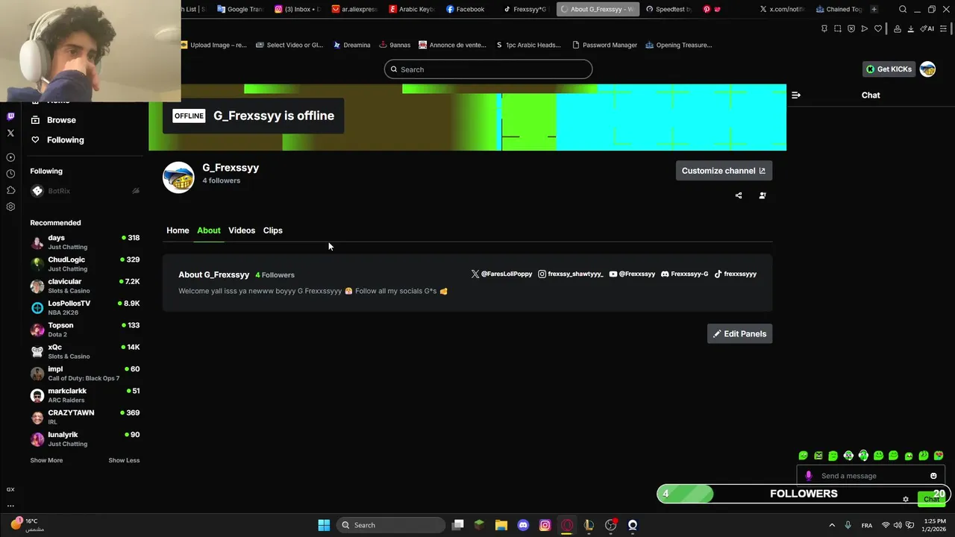Switch to the Google Translate browser tab
The height and width of the screenshot is (537, 955).
[240, 10]
